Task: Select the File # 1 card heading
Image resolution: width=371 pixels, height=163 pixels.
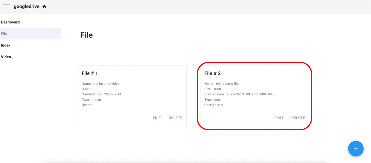Action: click(x=90, y=73)
